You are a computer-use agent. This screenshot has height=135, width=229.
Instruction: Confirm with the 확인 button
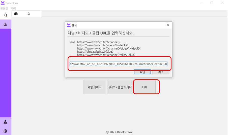142,72
